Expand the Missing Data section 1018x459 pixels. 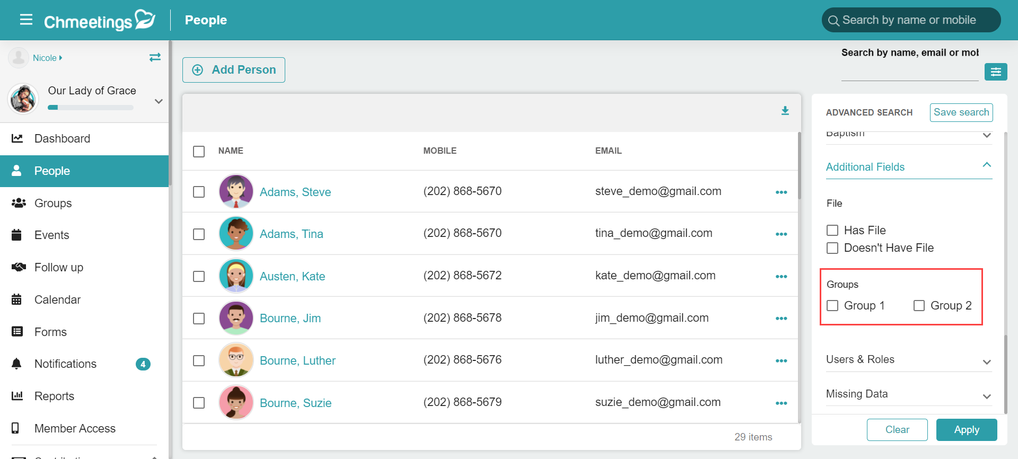(x=909, y=394)
